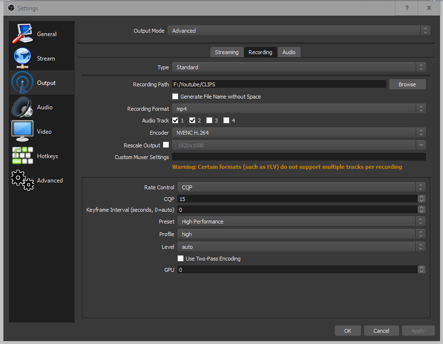Click the Cancel button
This screenshot has height=344, width=443.
(381, 331)
